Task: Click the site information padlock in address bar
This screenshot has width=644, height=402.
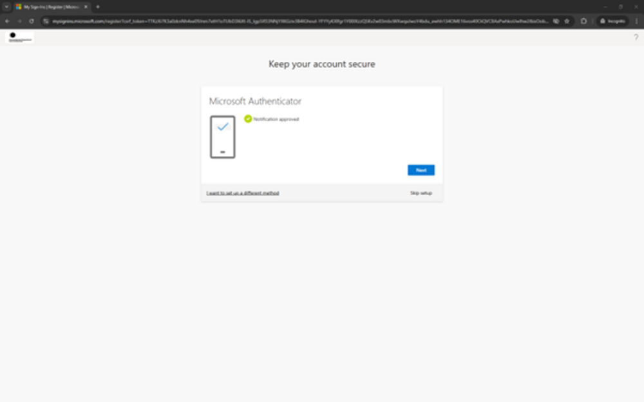Action: pos(45,21)
